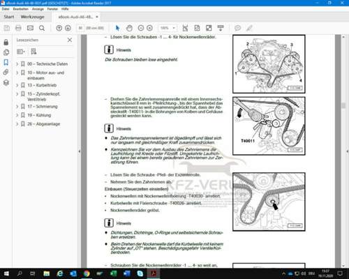Open the Fenster menu

point(52,9)
